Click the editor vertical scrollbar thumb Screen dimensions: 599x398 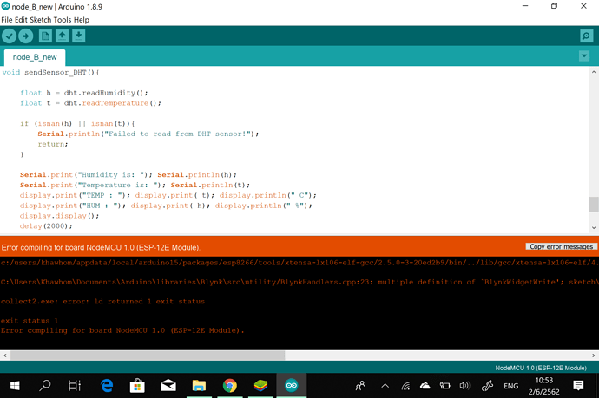click(x=593, y=204)
